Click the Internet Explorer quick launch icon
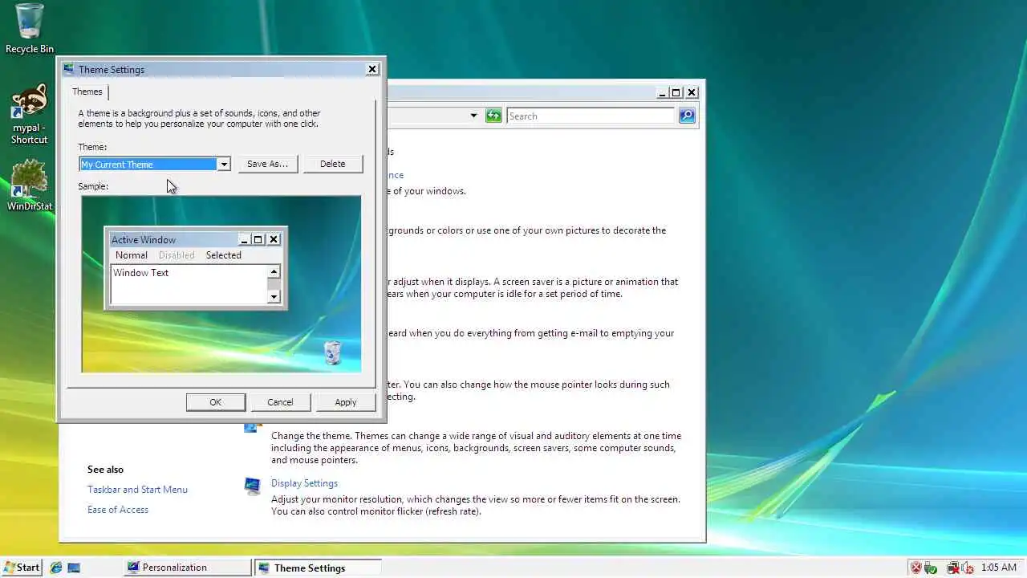Image resolution: width=1027 pixels, height=578 pixels. pos(56,568)
